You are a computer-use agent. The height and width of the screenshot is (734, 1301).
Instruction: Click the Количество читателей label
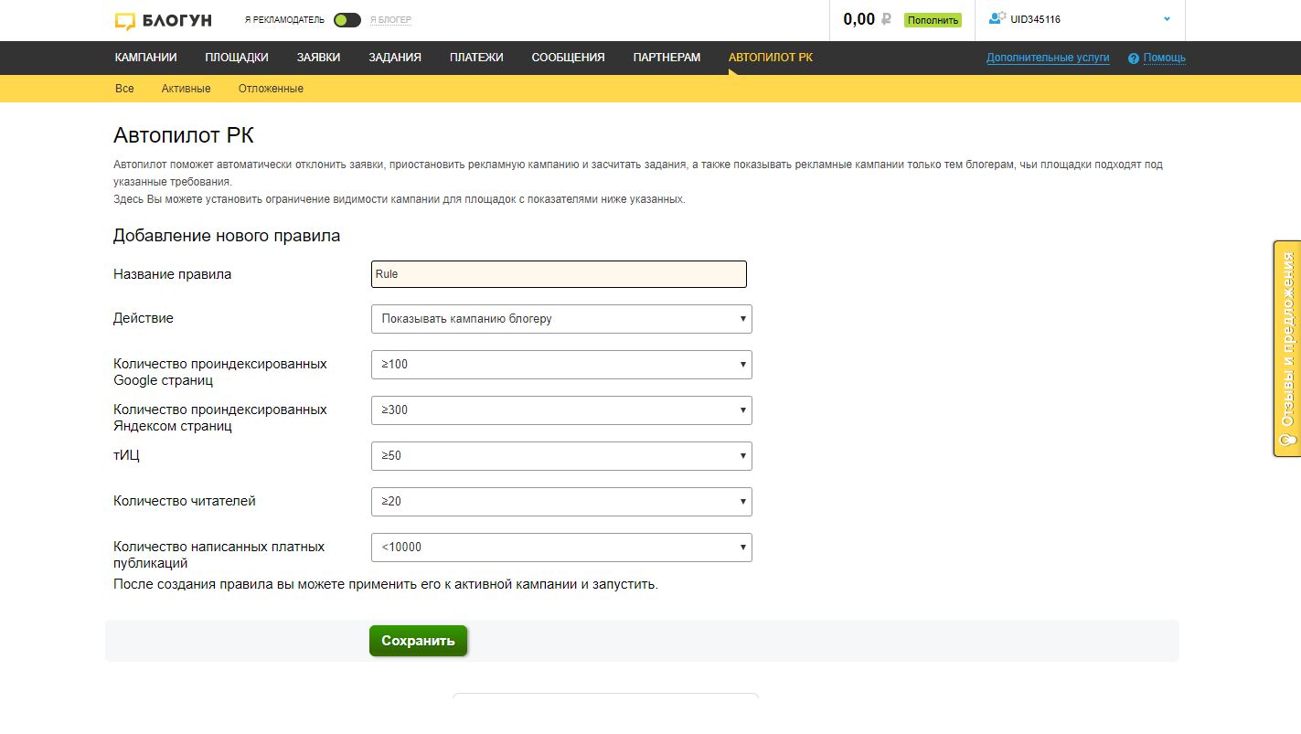(185, 501)
